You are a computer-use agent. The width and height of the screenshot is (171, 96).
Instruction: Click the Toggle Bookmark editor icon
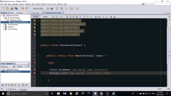(x=91, y=17)
